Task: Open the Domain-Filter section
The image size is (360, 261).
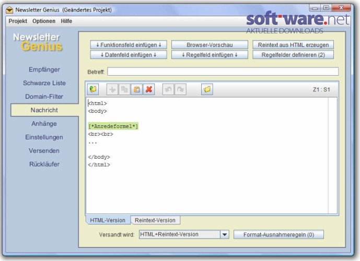Action: tap(44, 97)
